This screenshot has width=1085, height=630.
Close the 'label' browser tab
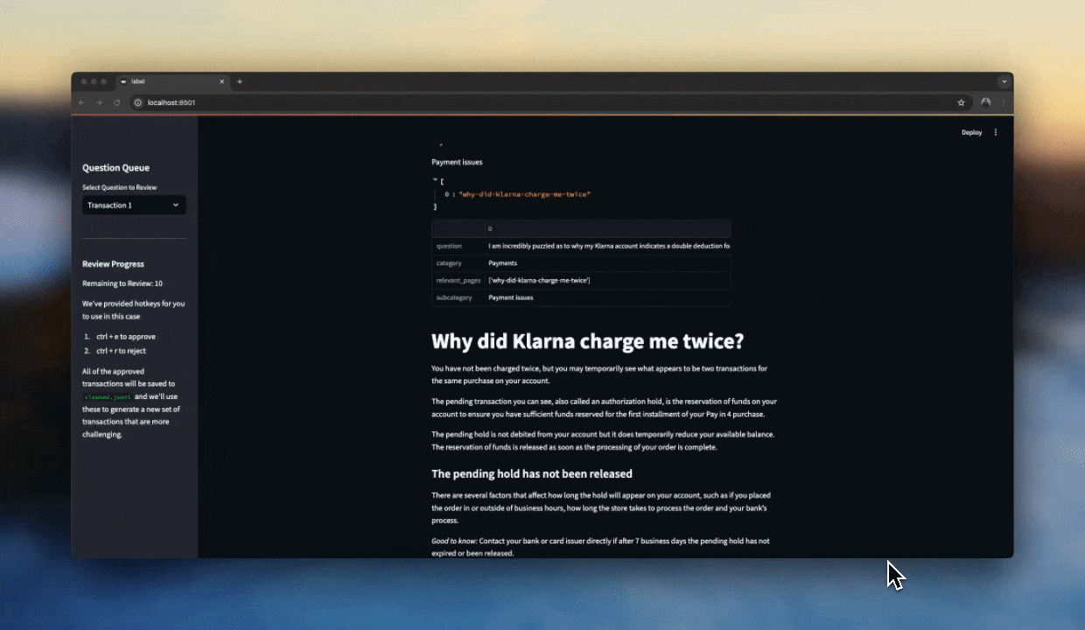221,81
